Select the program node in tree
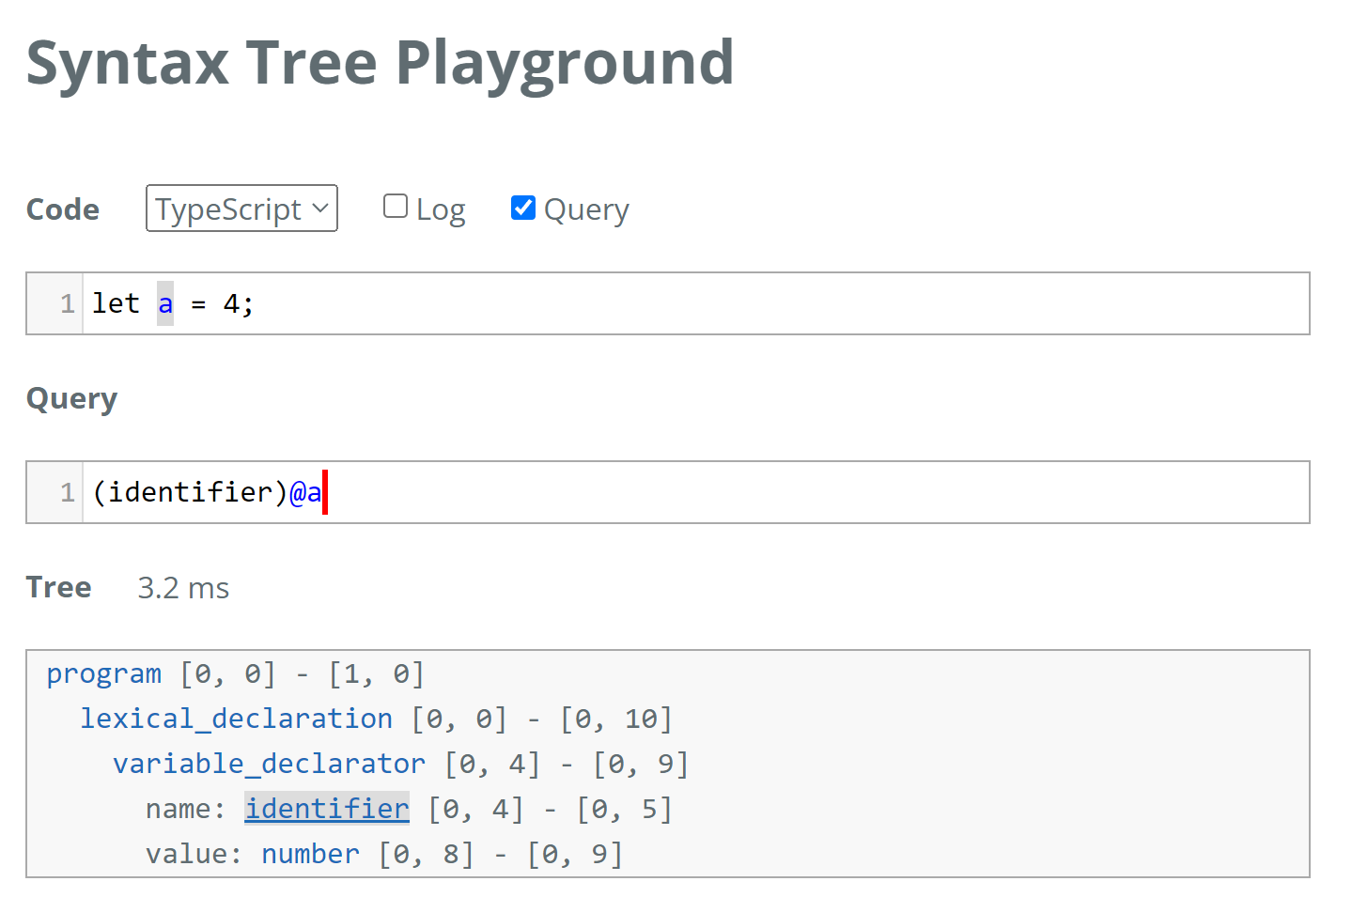This screenshot has height=897, width=1352. [104, 673]
